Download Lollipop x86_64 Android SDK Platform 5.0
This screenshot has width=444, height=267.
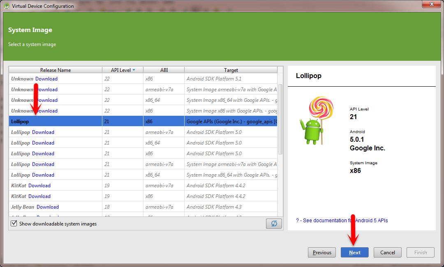click(x=43, y=143)
